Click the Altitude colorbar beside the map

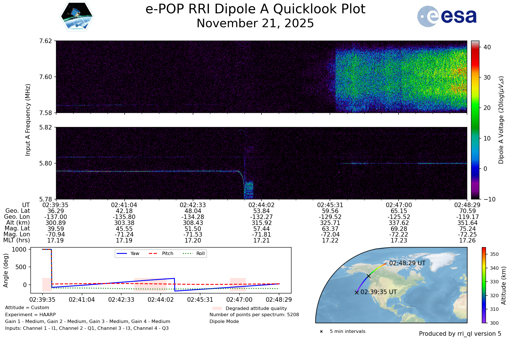(x=484, y=285)
